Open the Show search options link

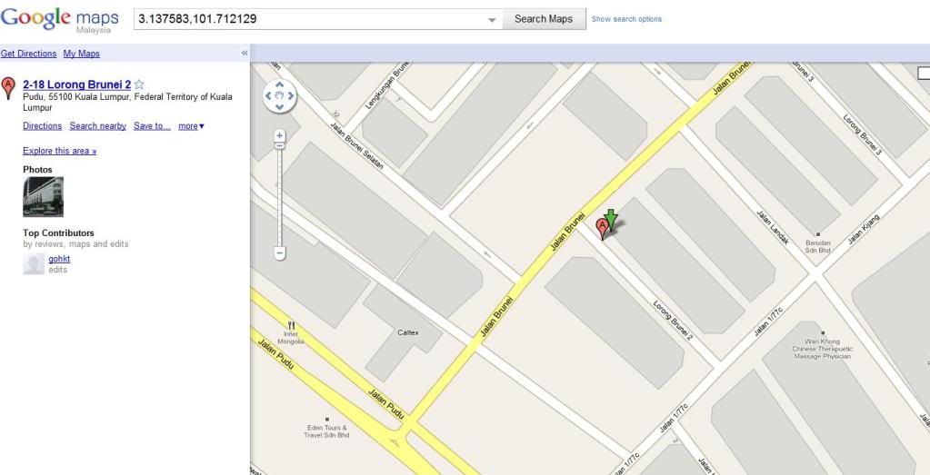(626, 19)
